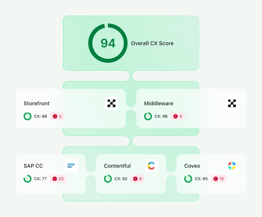The width and height of the screenshot is (262, 217).
Task: Click the Coveo card title
Action: [192, 166]
